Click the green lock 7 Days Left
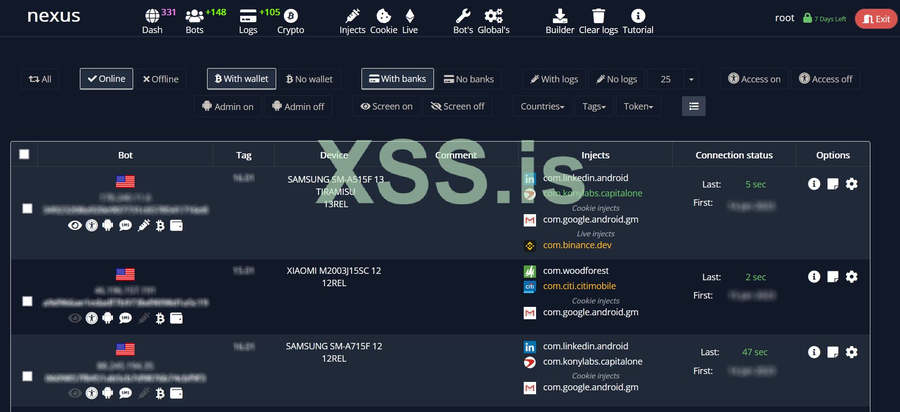The width and height of the screenshot is (900, 412). [x=825, y=18]
